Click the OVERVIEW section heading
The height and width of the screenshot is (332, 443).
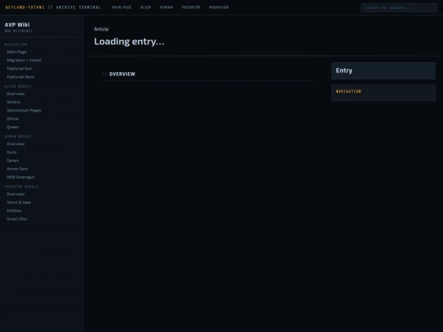(122, 74)
